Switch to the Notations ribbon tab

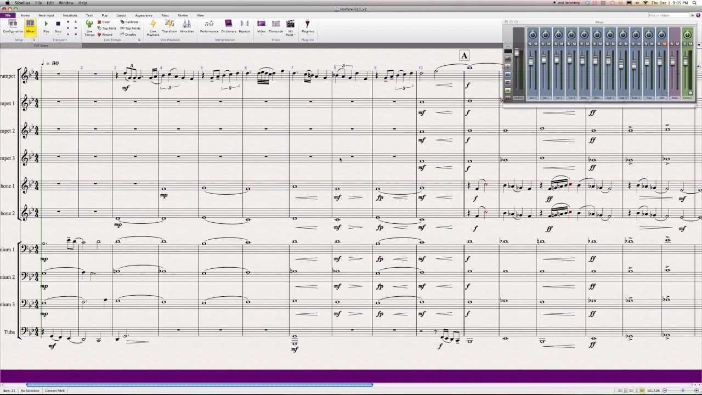point(70,15)
